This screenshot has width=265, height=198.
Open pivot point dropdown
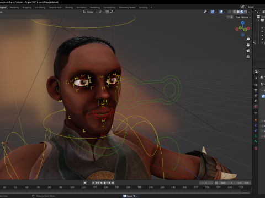coord(102,12)
